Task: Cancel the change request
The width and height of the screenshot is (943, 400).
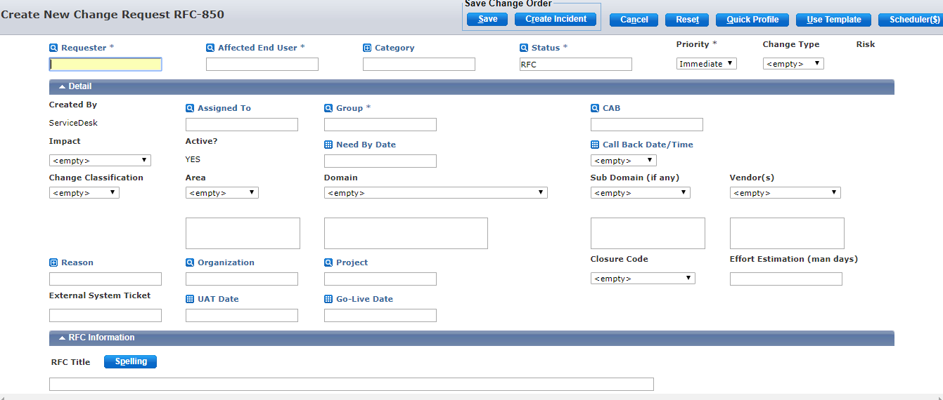Action: (634, 20)
